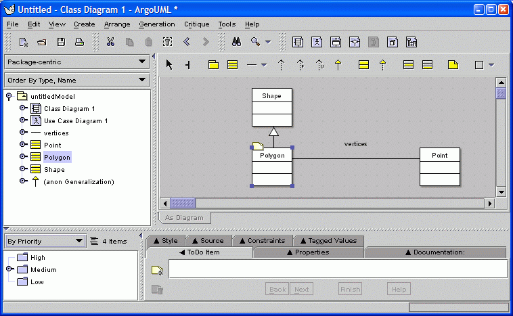Click diagram horizontal scrollbar right arrow
This screenshot has width=513, height=316.
[x=489, y=204]
